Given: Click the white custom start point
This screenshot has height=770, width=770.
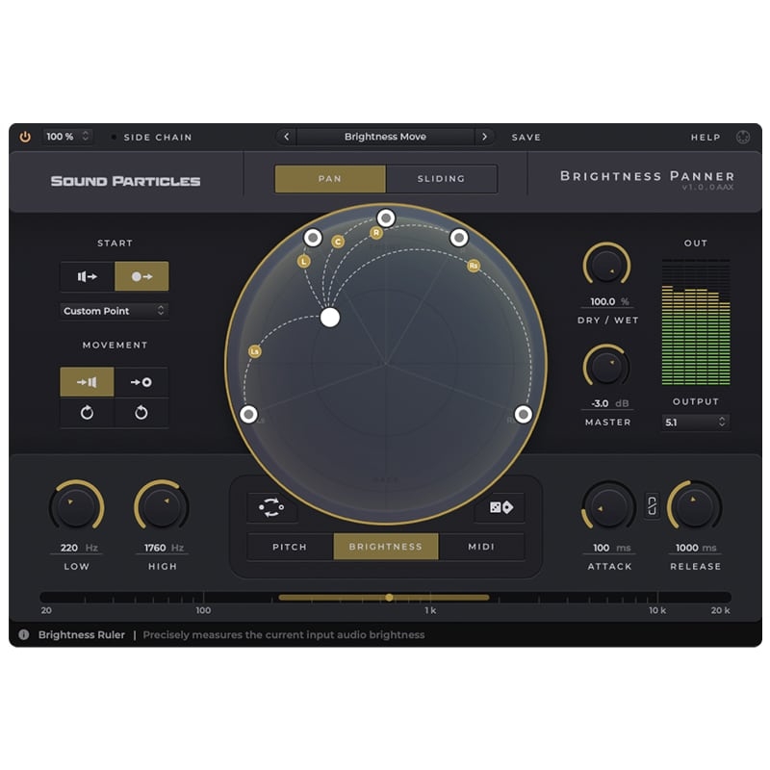Looking at the screenshot, I should tap(330, 318).
